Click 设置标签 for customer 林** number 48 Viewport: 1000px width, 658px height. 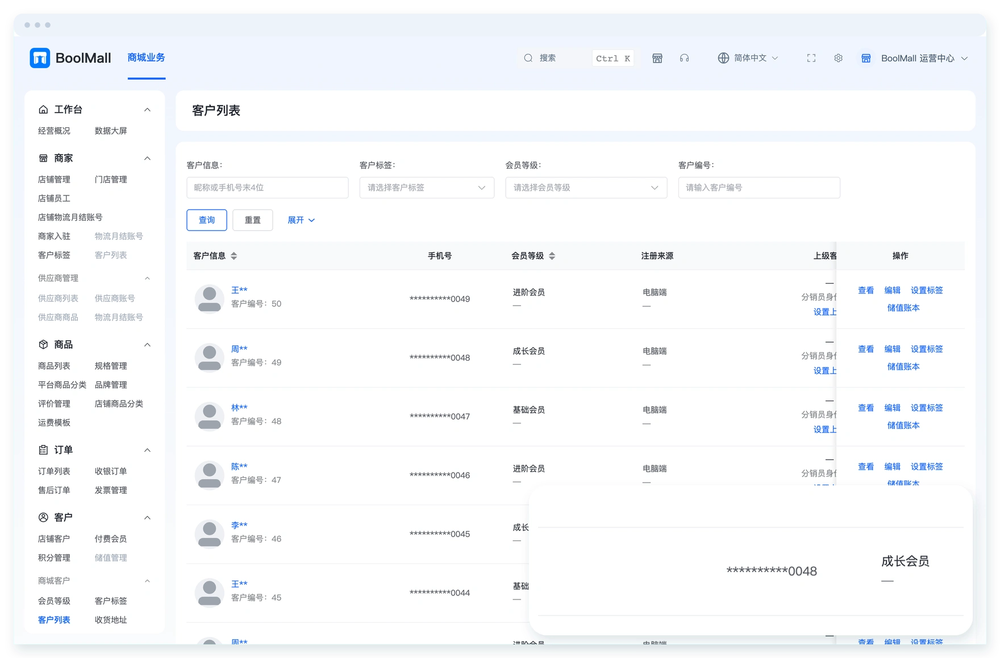point(927,408)
